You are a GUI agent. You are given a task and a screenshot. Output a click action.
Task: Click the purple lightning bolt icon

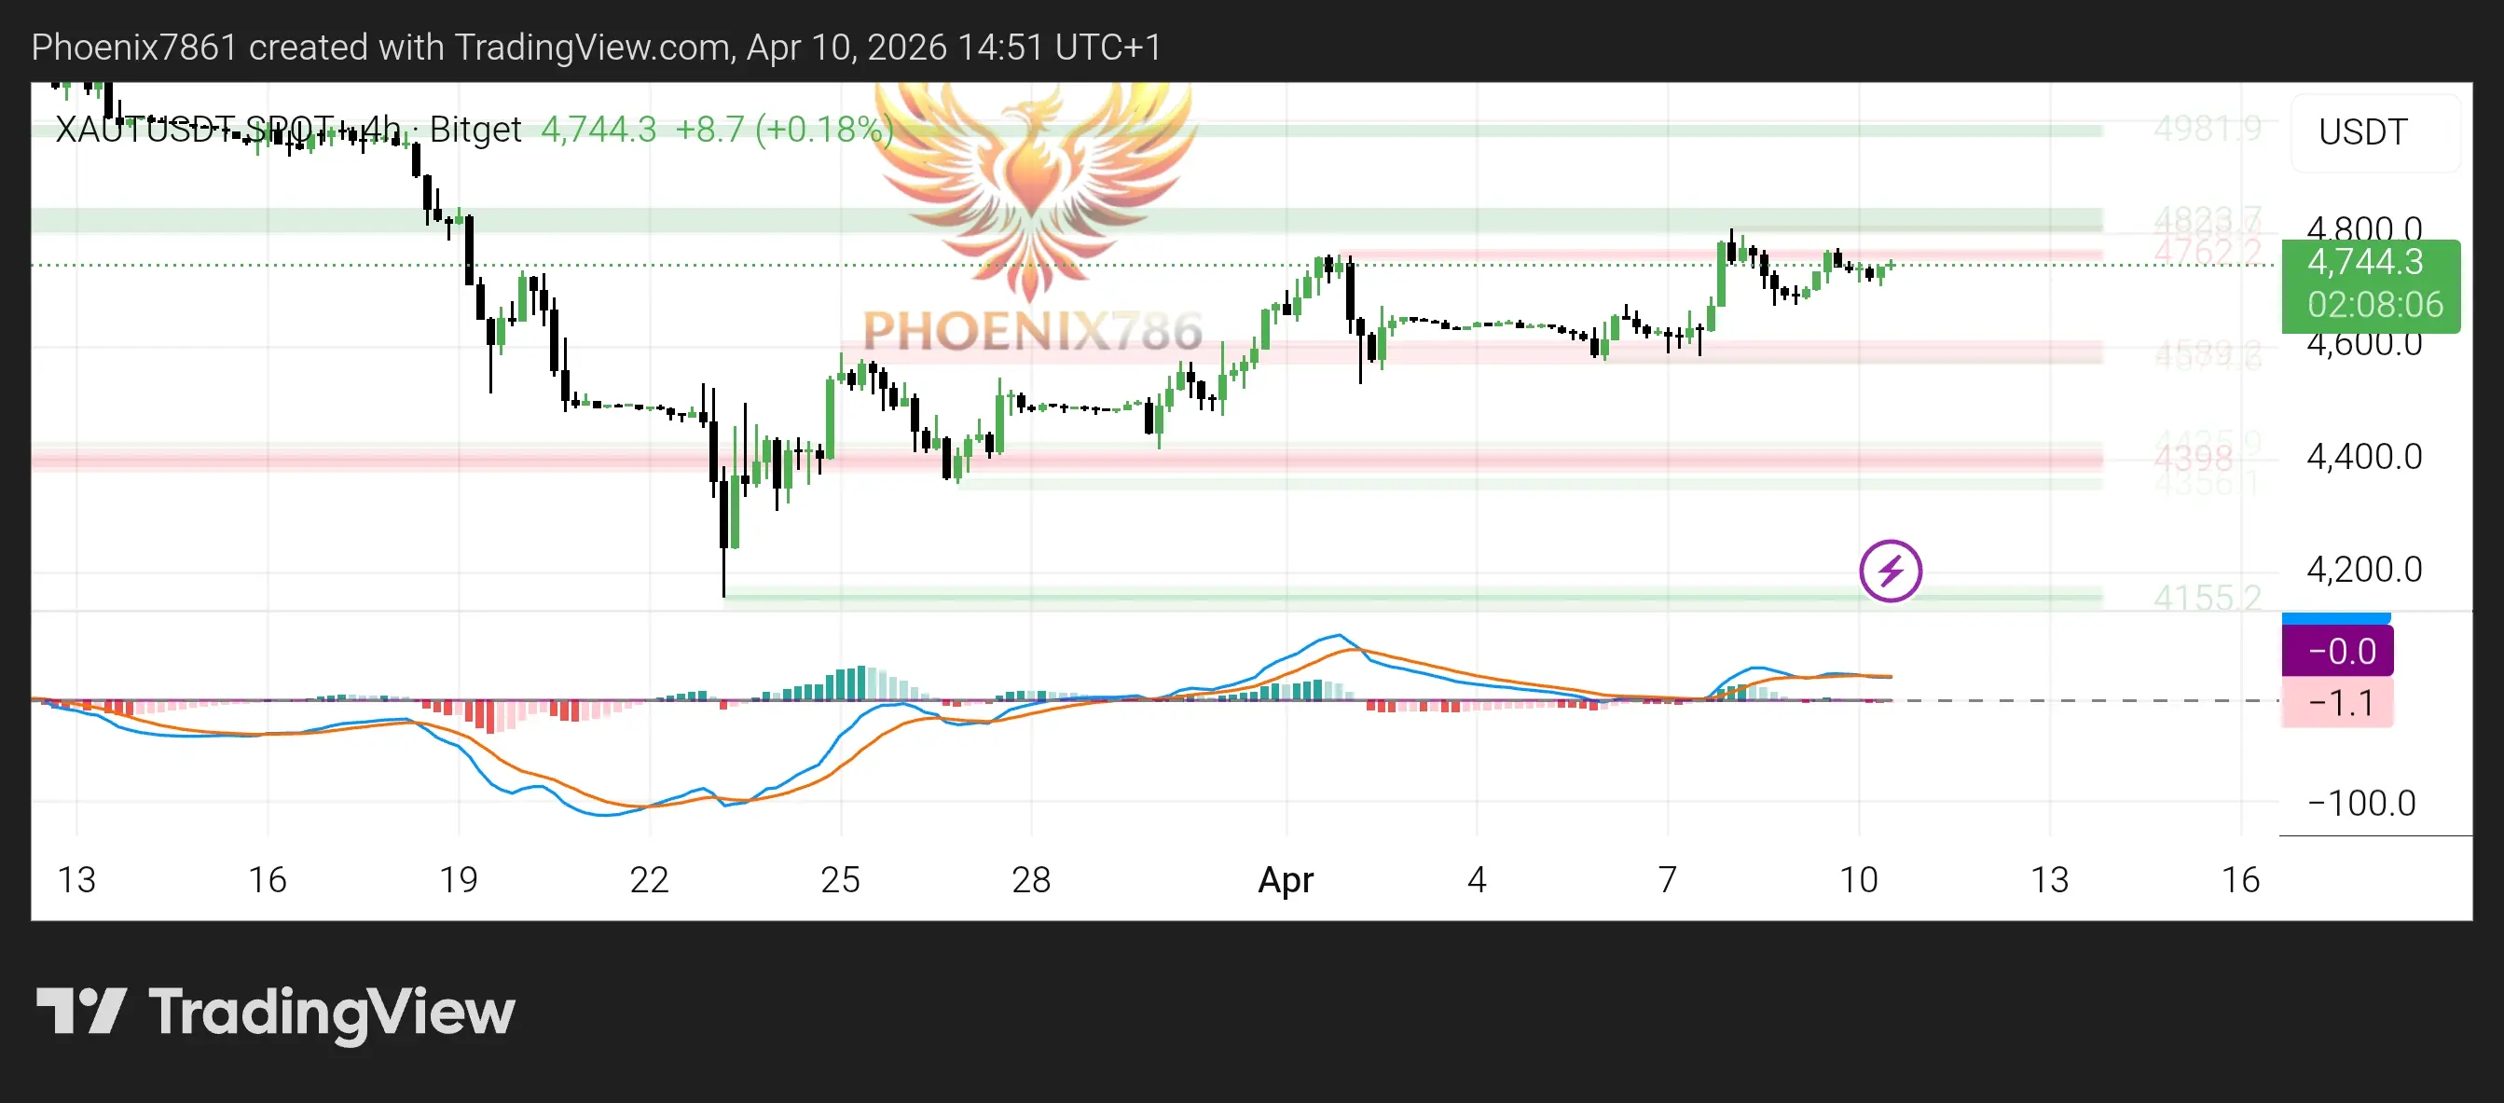[1890, 571]
